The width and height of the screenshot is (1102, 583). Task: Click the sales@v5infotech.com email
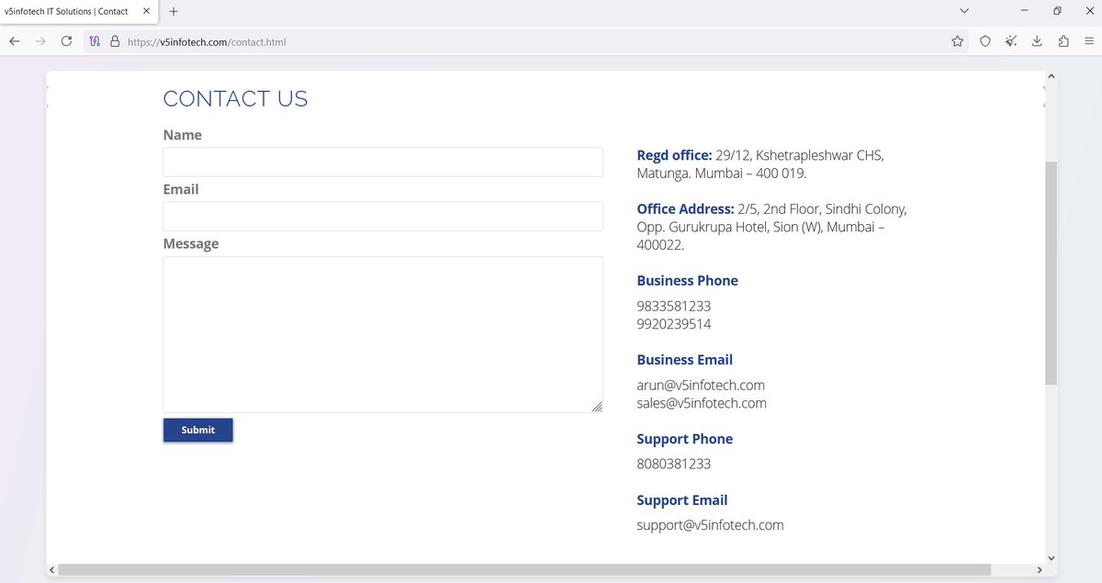pyautogui.click(x=702, y=403)
